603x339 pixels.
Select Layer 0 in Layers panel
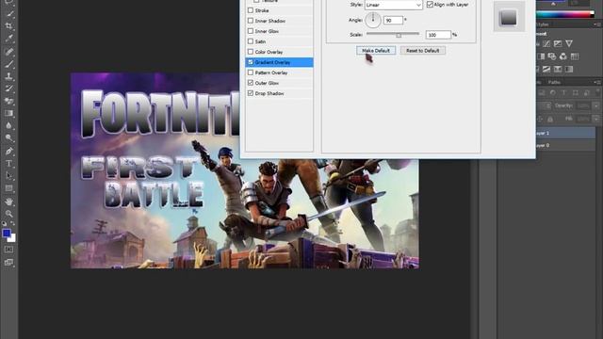(565, 145)
